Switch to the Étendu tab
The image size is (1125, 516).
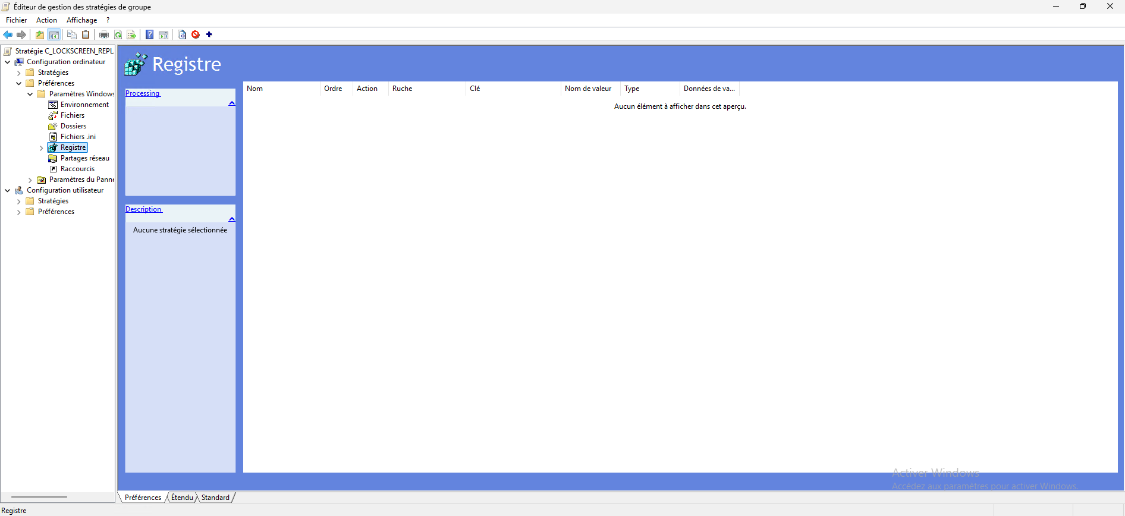pyautogui.click(x=182, y=498)
